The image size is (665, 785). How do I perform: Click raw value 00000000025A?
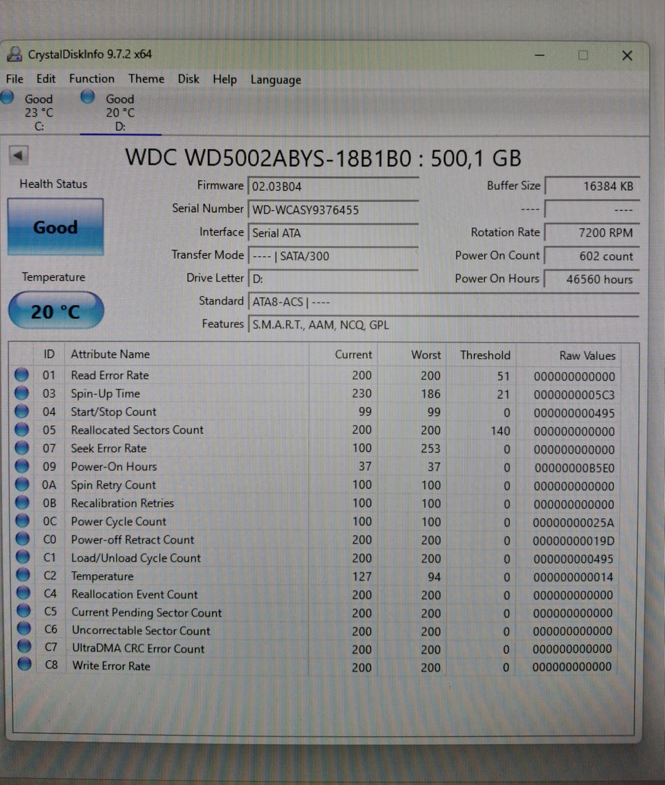pos(573,523)
